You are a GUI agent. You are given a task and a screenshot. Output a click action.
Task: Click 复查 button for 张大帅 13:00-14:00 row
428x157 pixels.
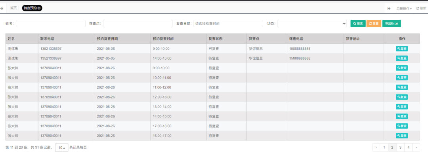(402, 106)
